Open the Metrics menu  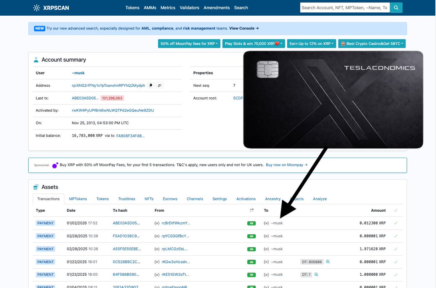tap(168, 8)
